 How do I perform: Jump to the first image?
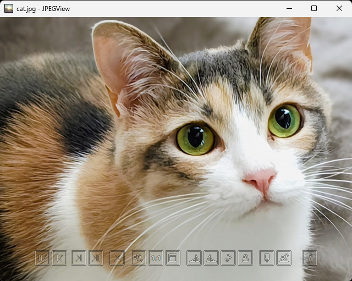[x=42, y=258]
